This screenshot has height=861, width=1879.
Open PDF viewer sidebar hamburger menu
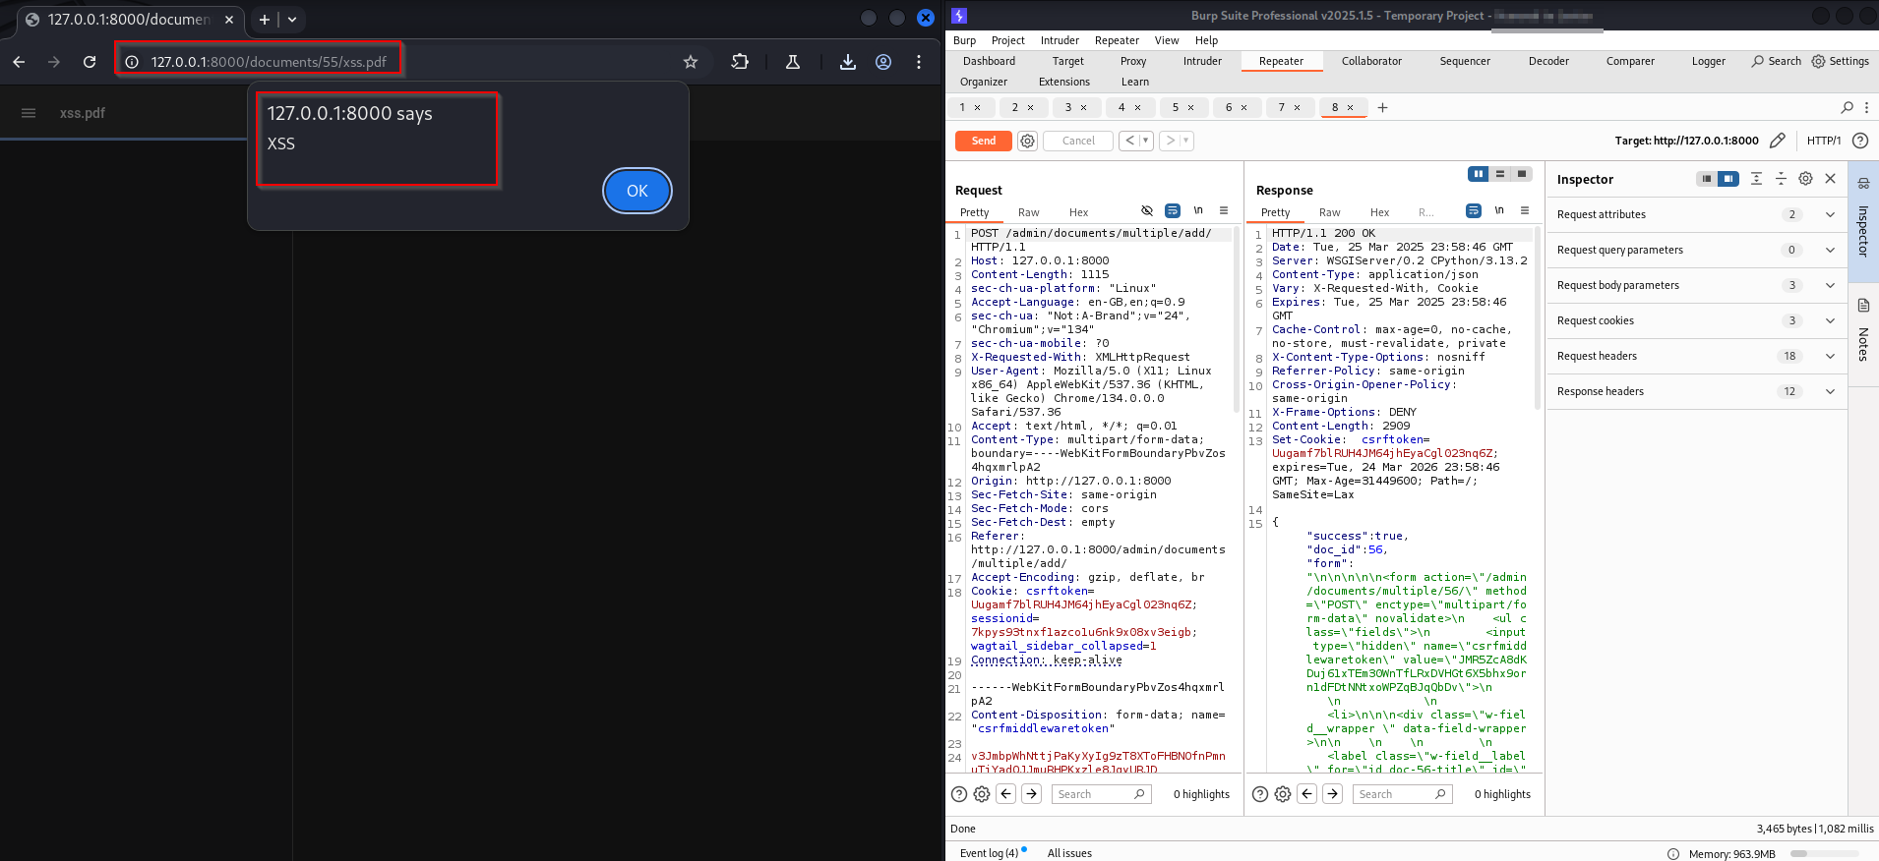29,113
